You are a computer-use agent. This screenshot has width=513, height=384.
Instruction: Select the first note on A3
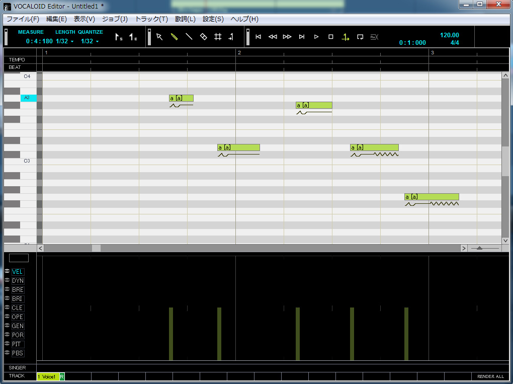(x=181, y=98)
